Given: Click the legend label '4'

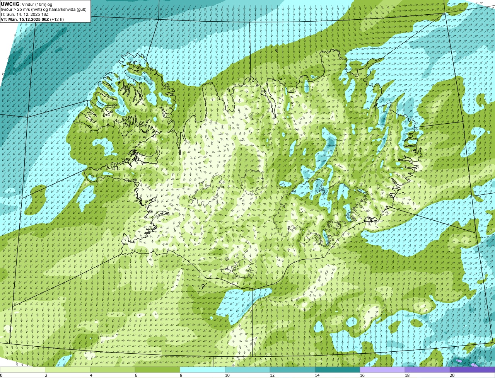Looking at the screenshot, I should [x=91, y=375].
